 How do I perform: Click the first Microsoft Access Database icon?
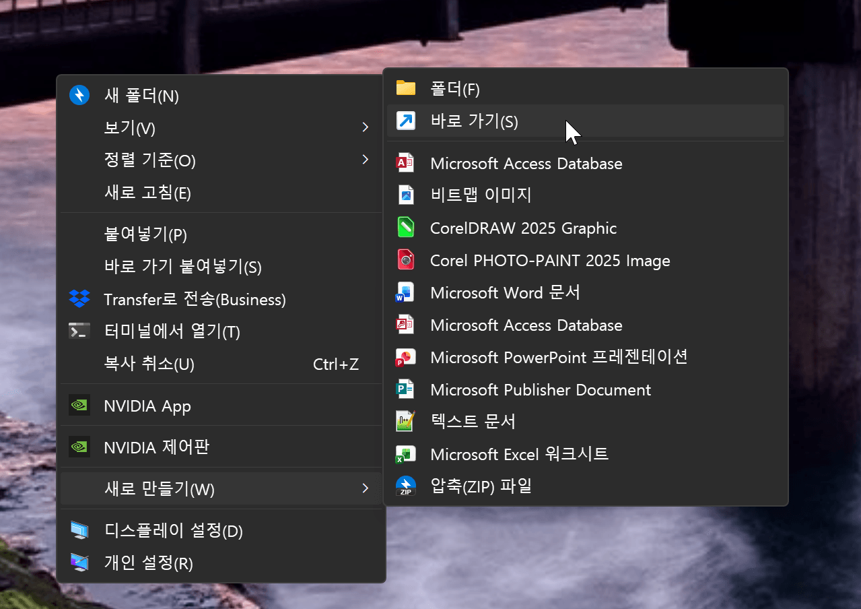(x=405, y=163)
